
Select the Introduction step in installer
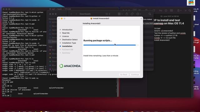point(67,30)
